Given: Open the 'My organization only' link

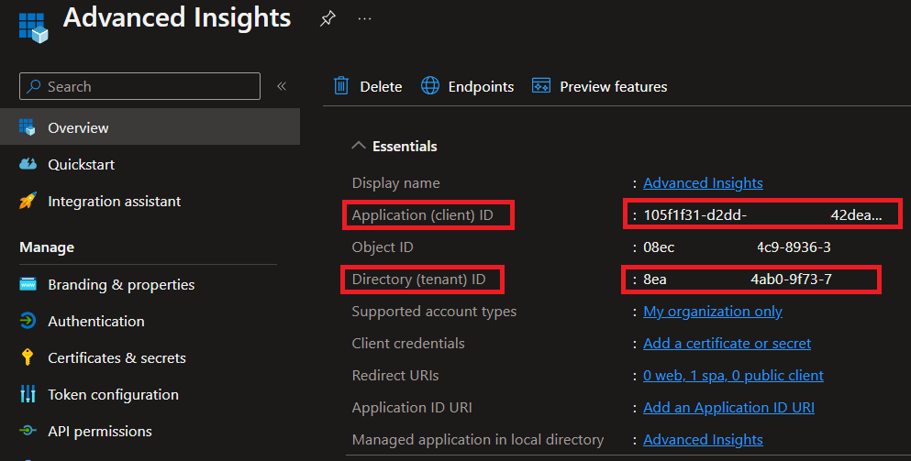Looking at the screenshot, I should [713, 312].
